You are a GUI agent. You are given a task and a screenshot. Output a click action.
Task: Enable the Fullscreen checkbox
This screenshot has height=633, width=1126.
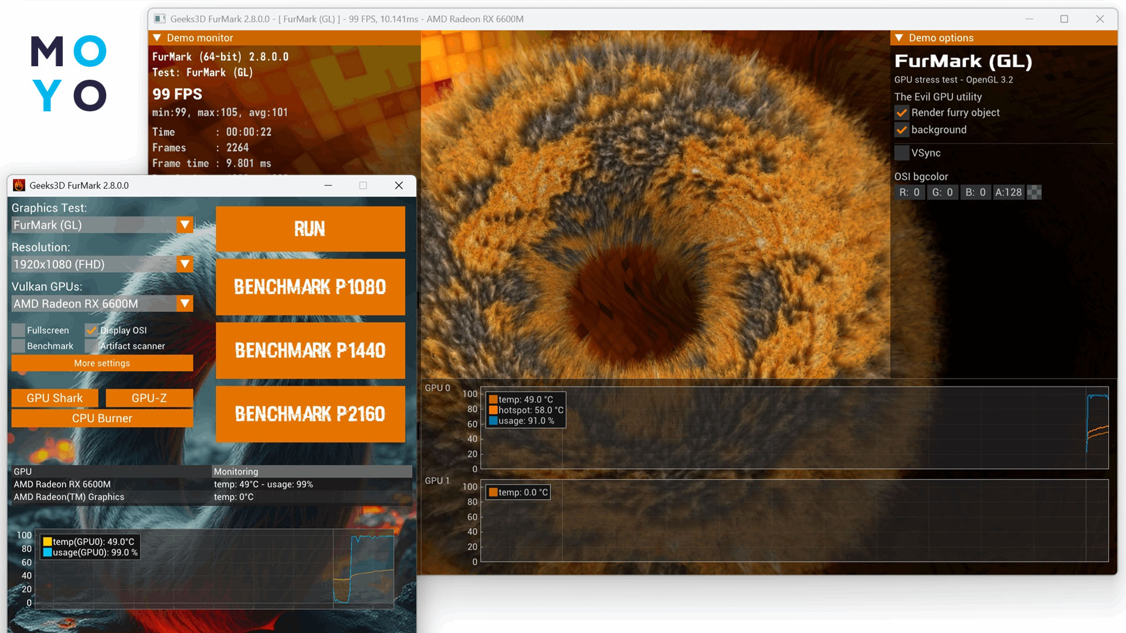click(19, 331)
